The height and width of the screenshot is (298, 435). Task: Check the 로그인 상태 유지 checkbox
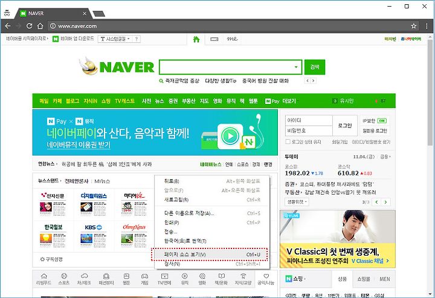288,141
